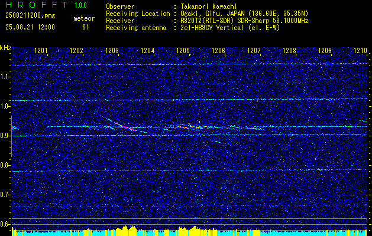This screenshot has width=372, height=236.
Task: Select the filename 2508211200.png
Action: [x=30, y=15]
